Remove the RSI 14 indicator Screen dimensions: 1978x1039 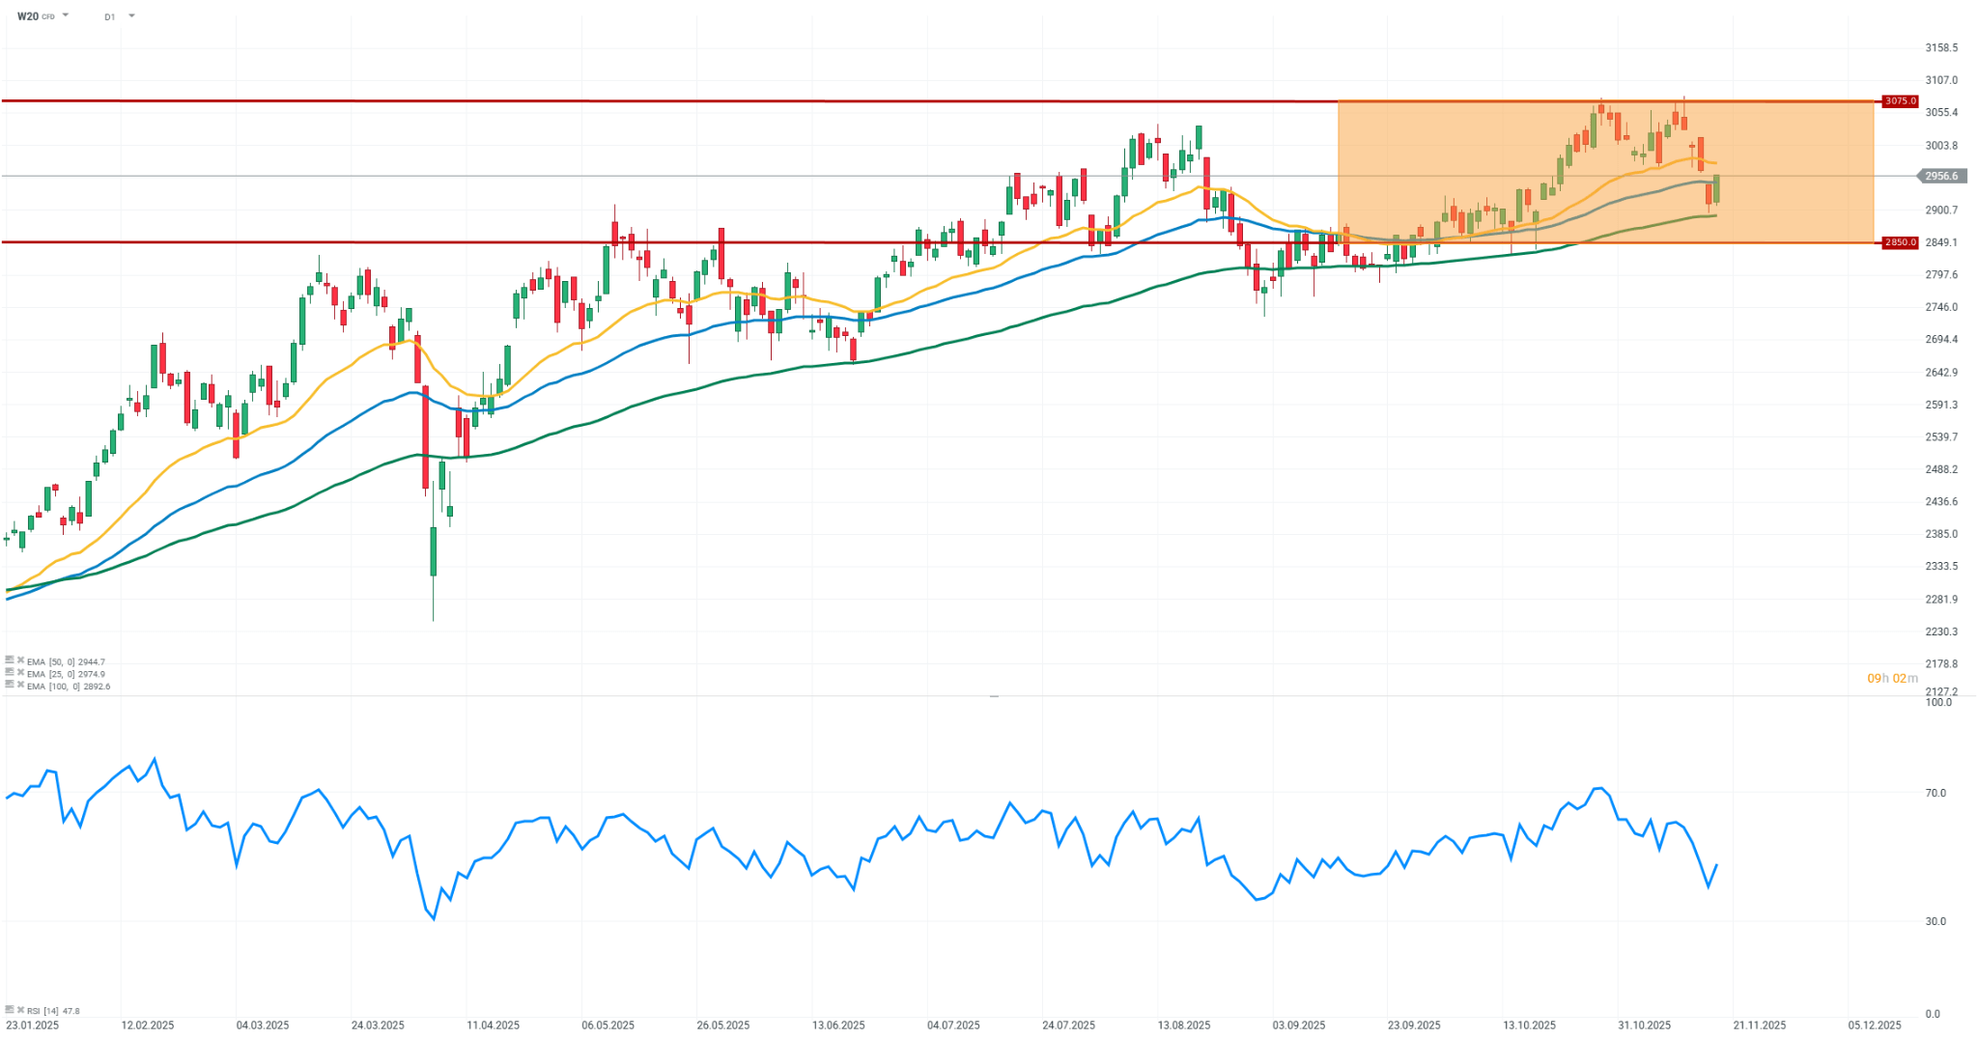tap(20, 1010)
